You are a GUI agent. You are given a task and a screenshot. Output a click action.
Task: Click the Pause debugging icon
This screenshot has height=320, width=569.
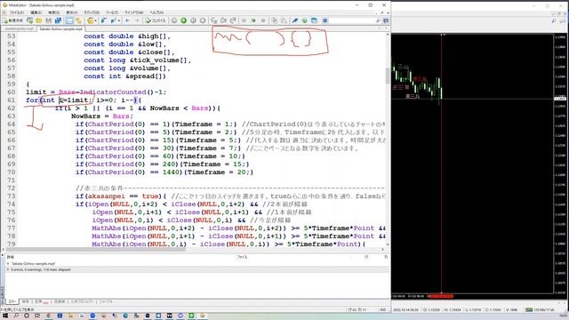tap(193, 20)
